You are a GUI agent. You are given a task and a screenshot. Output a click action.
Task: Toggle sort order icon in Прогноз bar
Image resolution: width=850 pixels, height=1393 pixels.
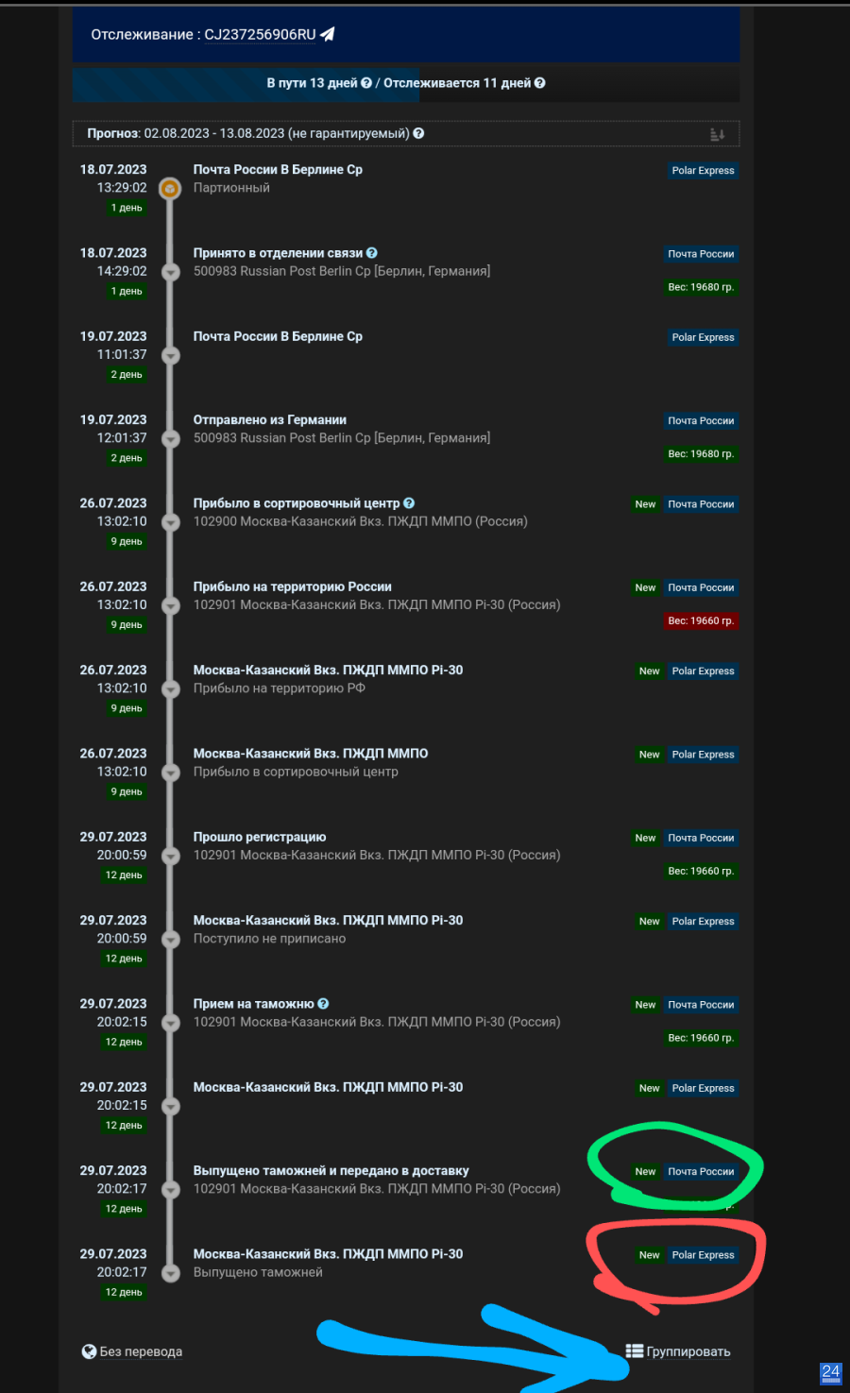[x=717, y=134]
